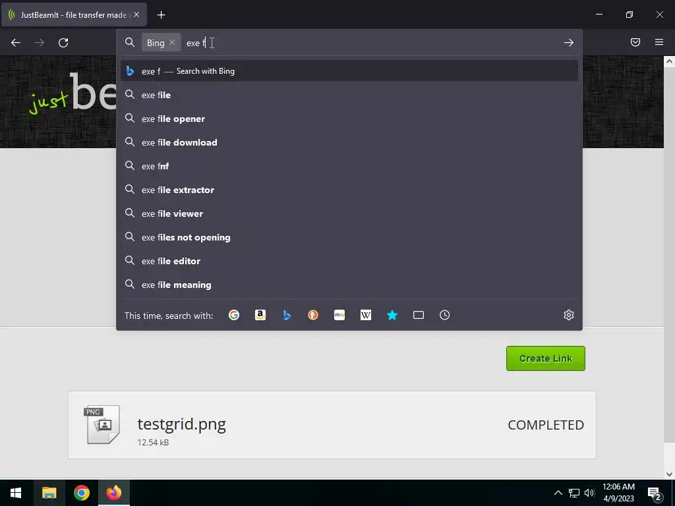Show hidden system tray icons
Screen dimensions: 675x506
coord(558,493)
